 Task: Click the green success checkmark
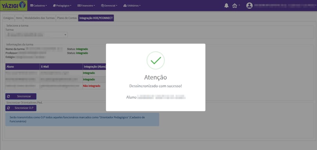tap(156, 60)
